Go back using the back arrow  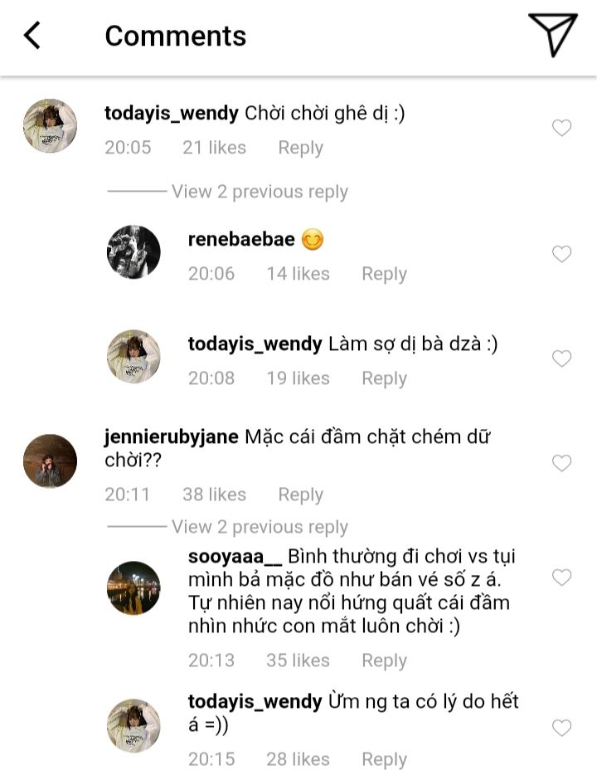(32, 35)
